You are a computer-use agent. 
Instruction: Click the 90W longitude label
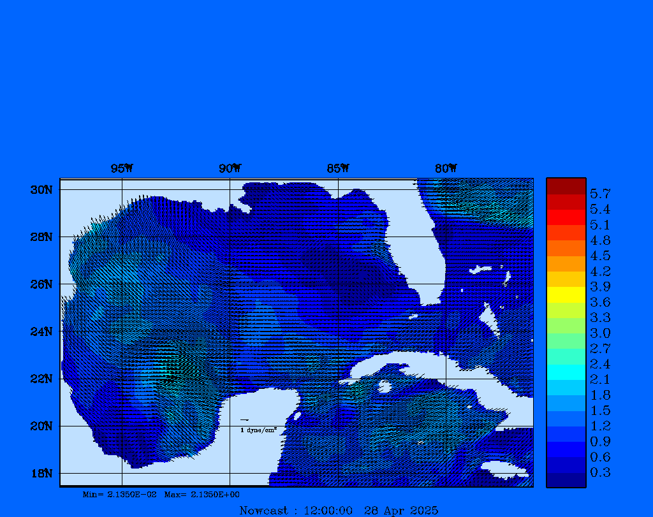pos(230,169)
